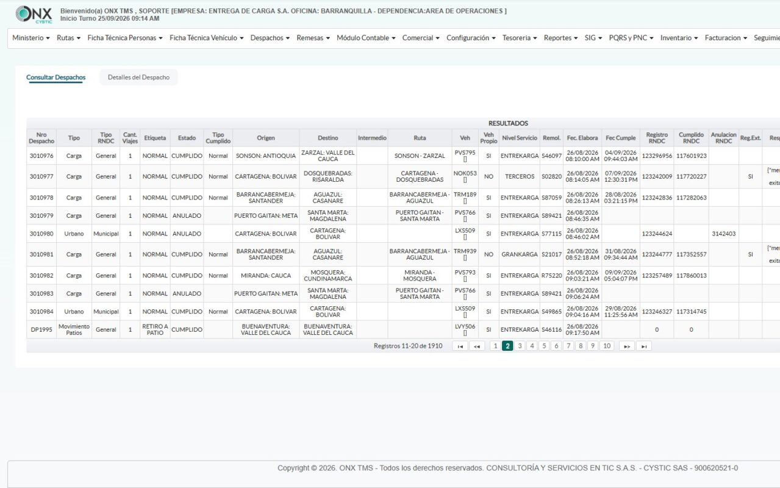
Task: Go to results page 5
Action: coord(544,346)
